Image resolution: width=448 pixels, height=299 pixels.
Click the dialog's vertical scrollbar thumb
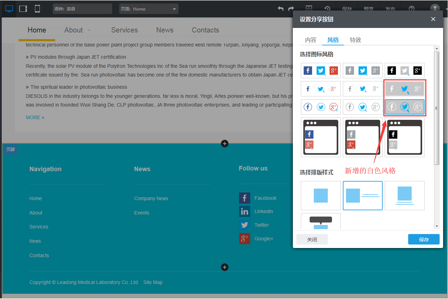[x=436, y=108]
